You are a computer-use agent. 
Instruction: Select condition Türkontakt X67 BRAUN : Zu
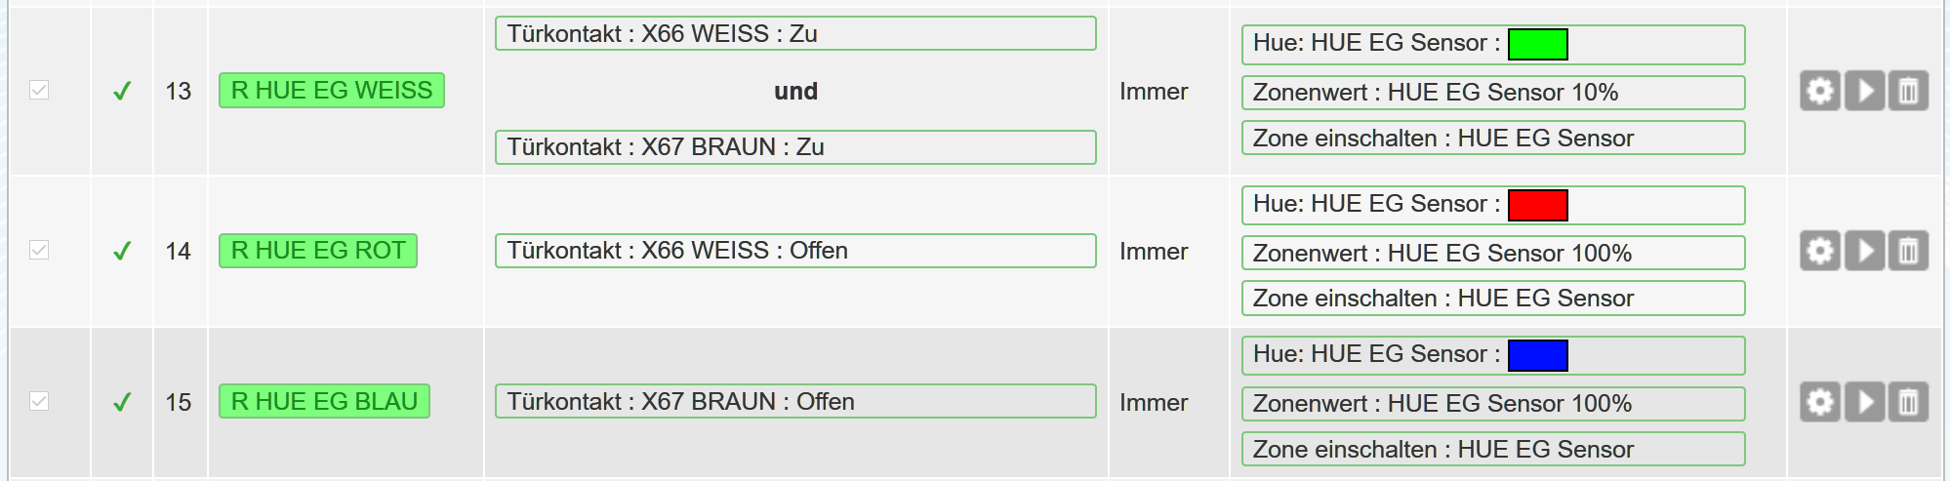pyautogui.click(x=794, y=147)
